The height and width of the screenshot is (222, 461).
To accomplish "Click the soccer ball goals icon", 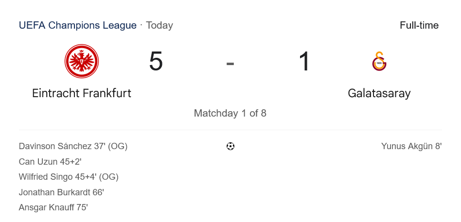I will tap(230, 146).
